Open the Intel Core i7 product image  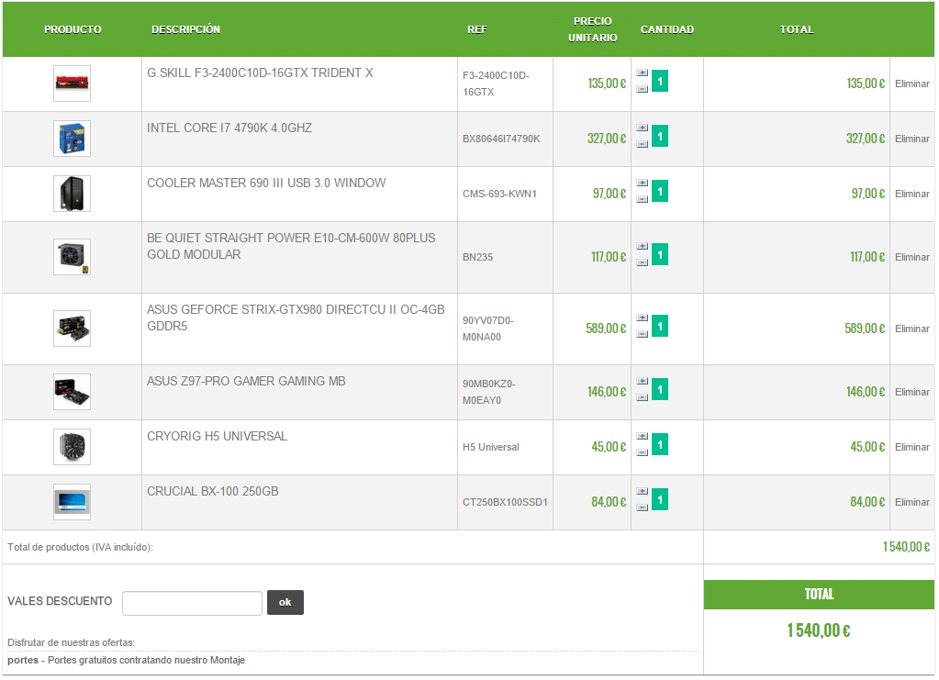point(72,139)
